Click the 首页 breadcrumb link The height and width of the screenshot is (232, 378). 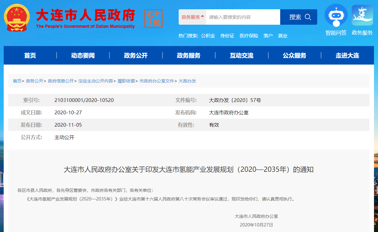pos(17,81)
